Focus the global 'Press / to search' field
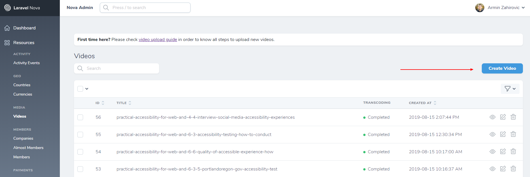Screen dimensions: 530x177 [145, 8]
